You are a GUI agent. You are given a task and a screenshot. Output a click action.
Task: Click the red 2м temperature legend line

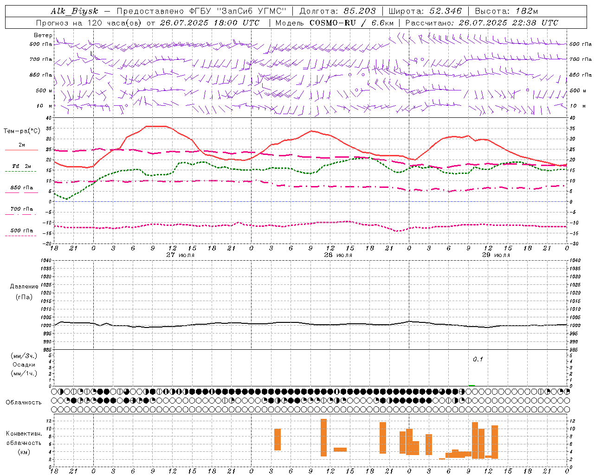(x=21, y=150)
